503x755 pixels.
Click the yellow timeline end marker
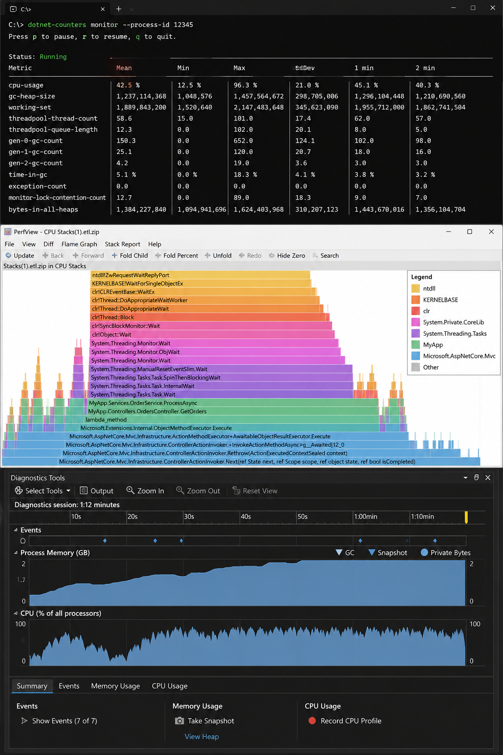[466, 517]
